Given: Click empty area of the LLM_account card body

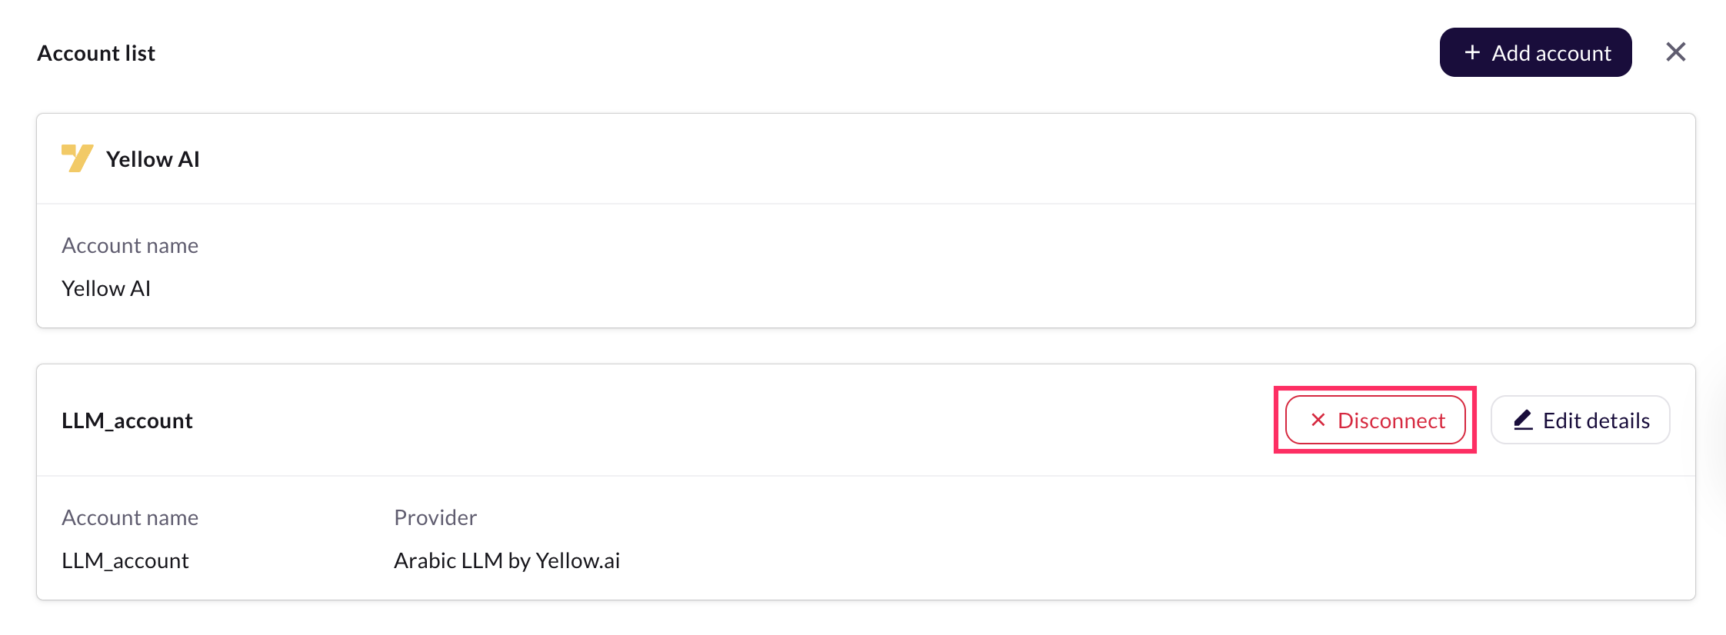Looking at the screenshot, I should click(1154, 538).
